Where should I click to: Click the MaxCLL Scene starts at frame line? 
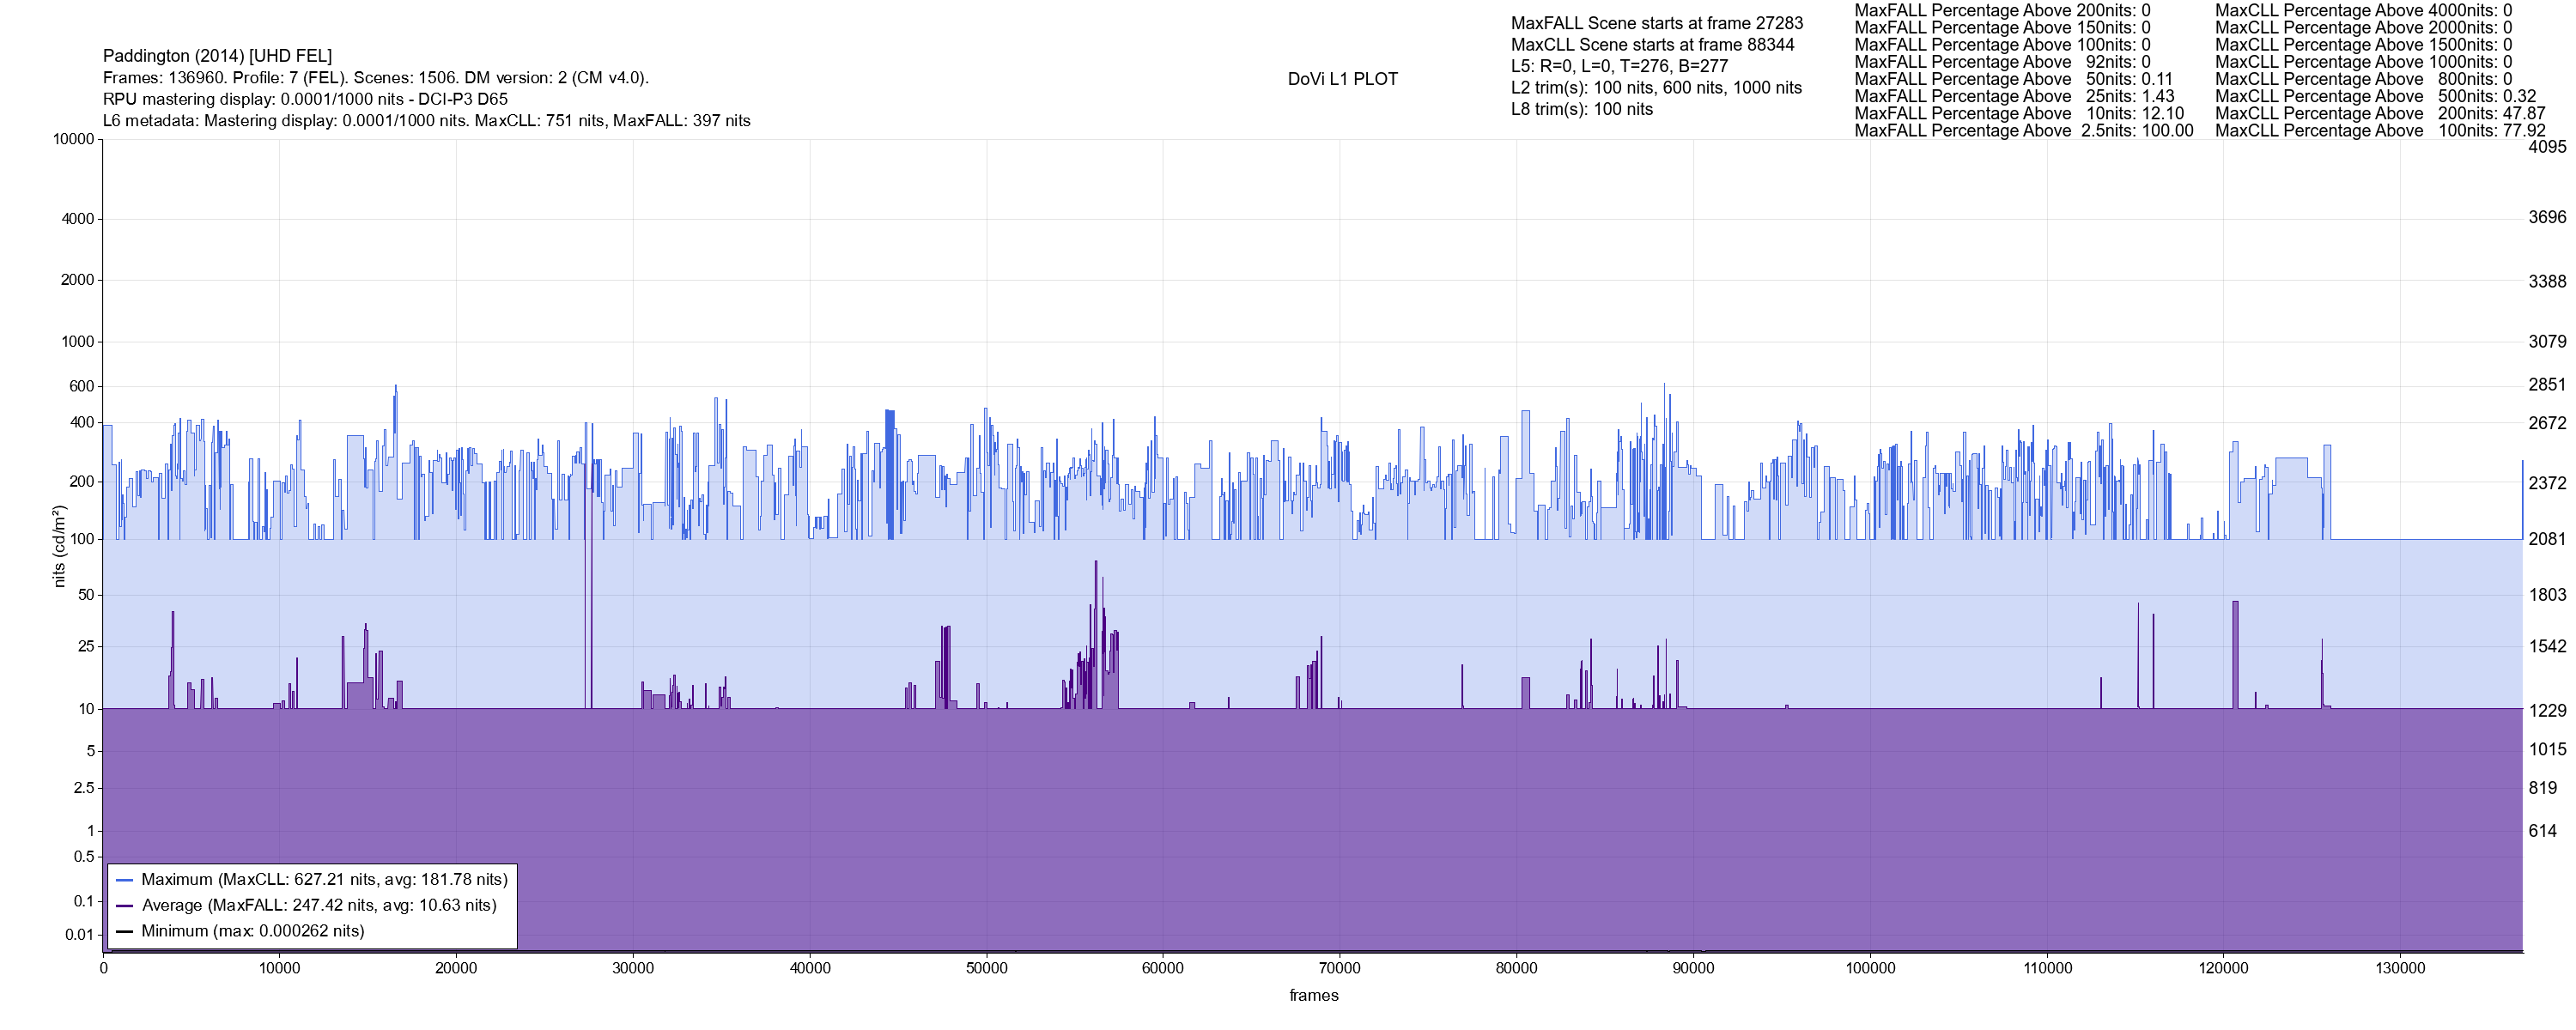(1652, 45)
